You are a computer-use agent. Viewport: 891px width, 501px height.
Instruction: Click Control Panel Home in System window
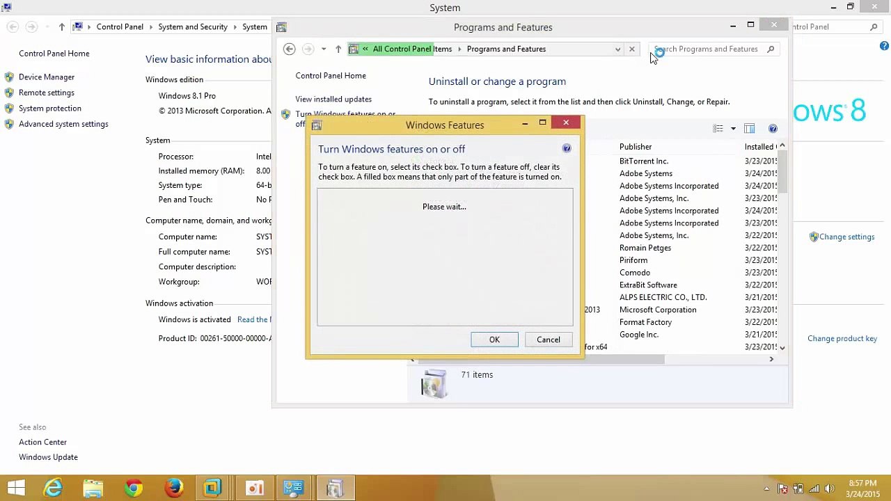click(54, 54)
